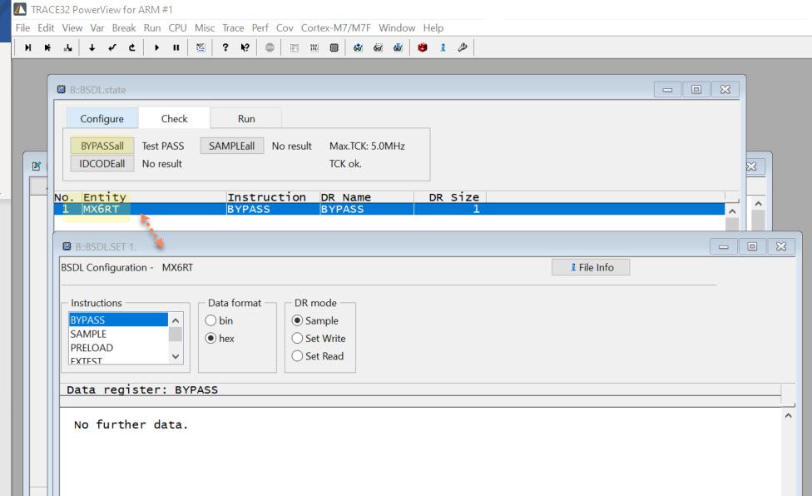Click the third stepping icon with branching arrows
Image resolution: width=812 pixels, height=496 pixels.
(68, 47)
